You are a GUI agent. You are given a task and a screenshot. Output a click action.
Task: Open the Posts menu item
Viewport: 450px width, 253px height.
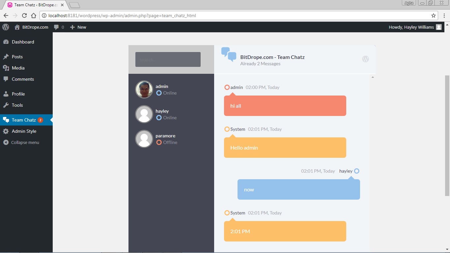tap(26, 57)
